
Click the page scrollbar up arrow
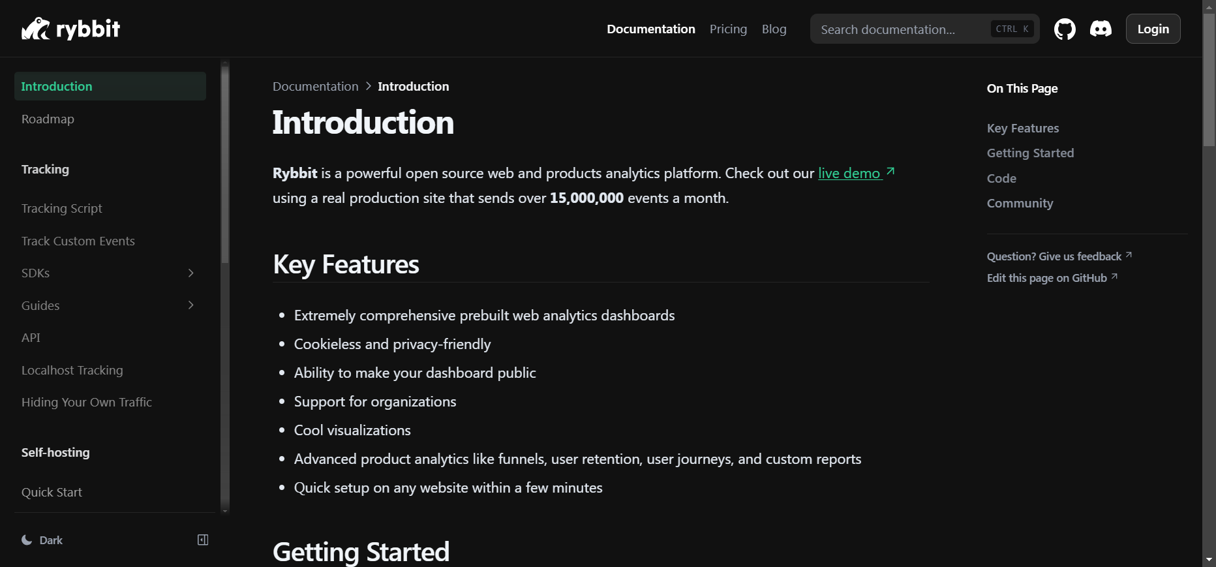click(x=1209, y=7)
